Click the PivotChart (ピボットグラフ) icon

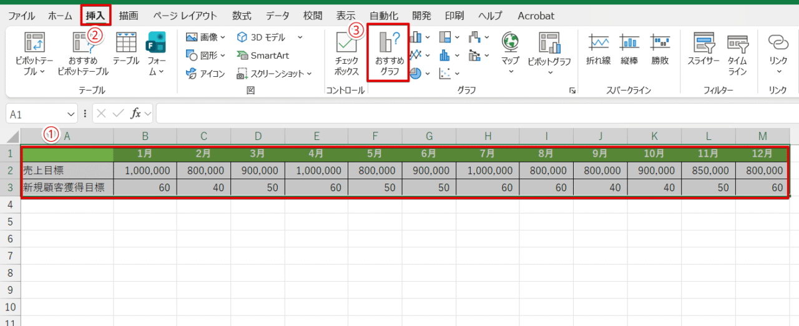pyautogui.click(x=549, y=42)
